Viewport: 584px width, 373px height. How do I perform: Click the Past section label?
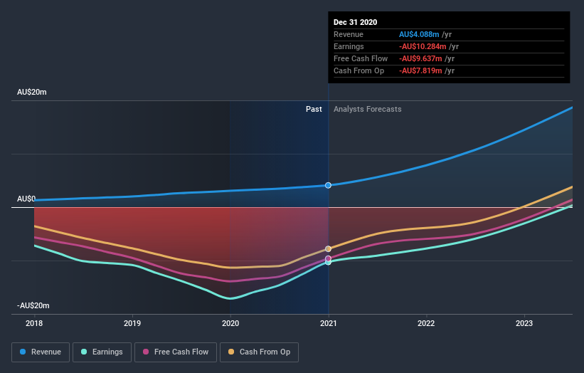point(314,109)
